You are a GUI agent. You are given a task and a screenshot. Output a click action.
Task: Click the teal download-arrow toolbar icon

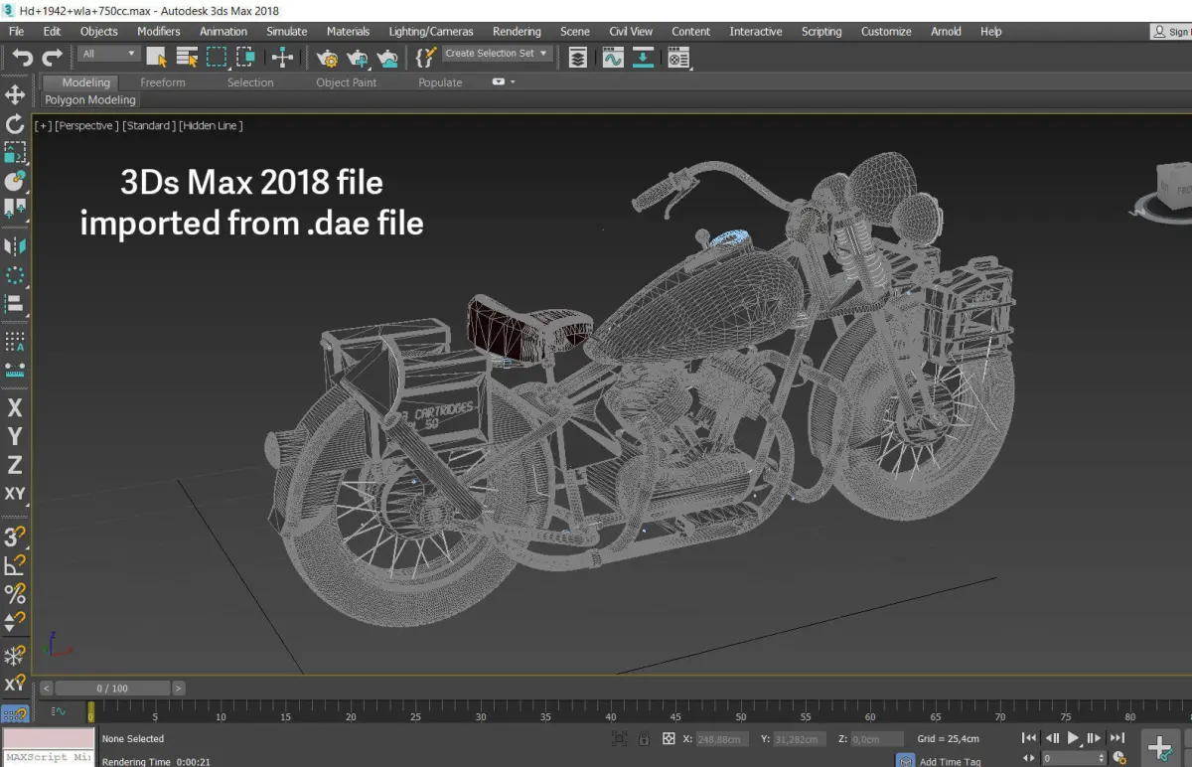[x=644, y=58]
